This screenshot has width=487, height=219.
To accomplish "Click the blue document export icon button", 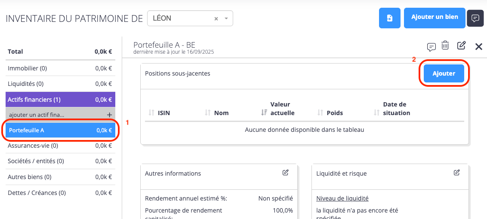I will (390, 18).
